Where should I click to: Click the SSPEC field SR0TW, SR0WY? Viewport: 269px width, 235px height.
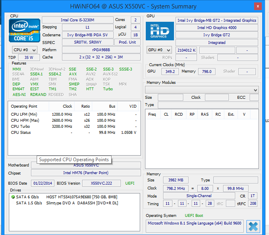pyautogui.click(x=87, y=42)
